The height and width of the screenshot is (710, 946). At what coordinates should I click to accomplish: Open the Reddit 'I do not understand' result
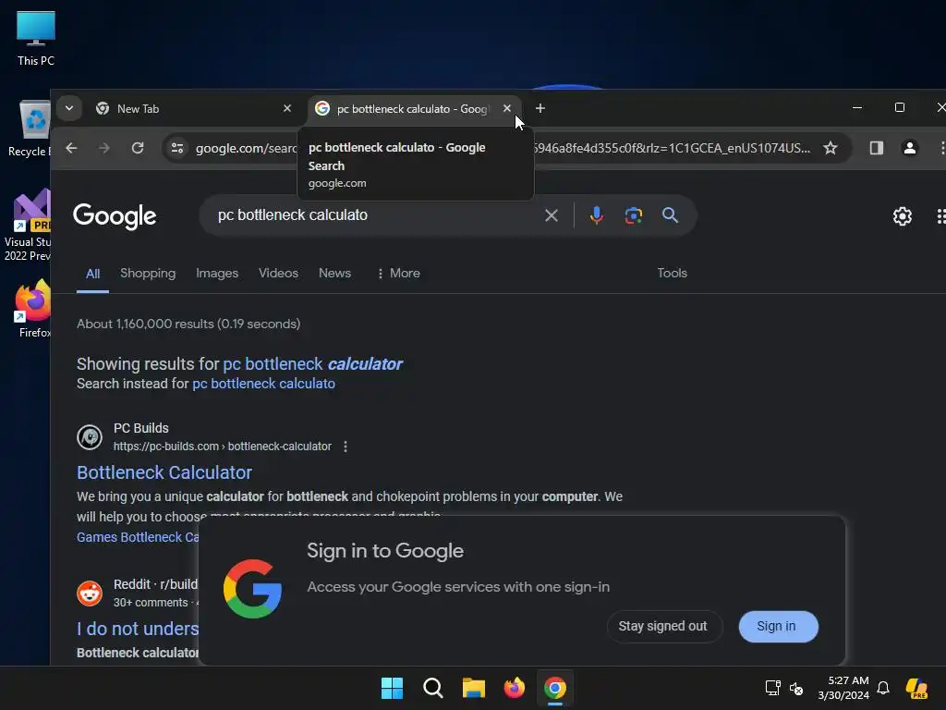coord(138,629)
